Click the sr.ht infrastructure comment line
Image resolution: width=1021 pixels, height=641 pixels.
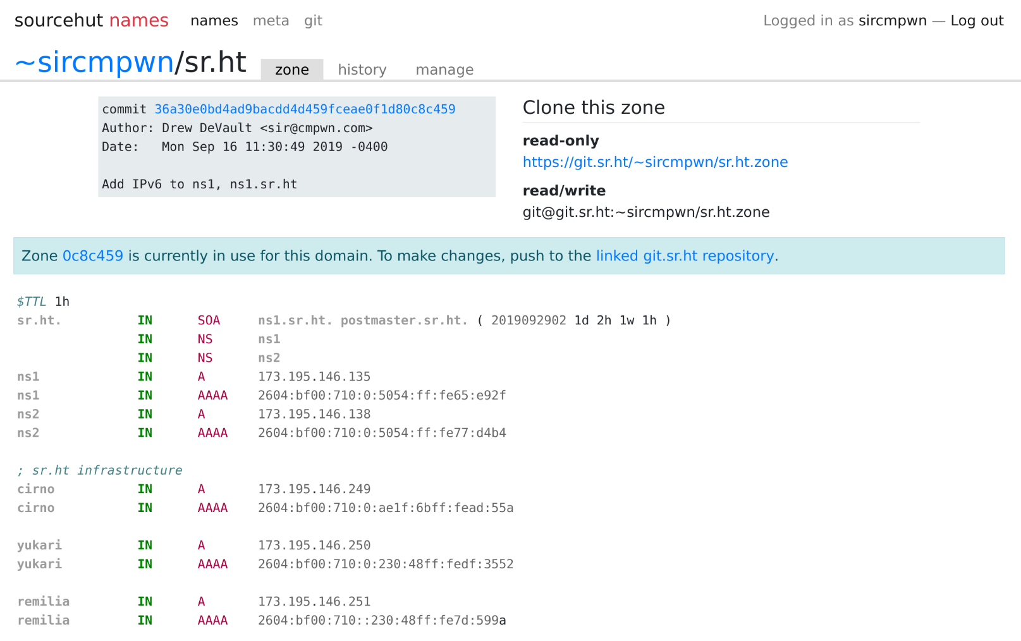click(100, 470)
